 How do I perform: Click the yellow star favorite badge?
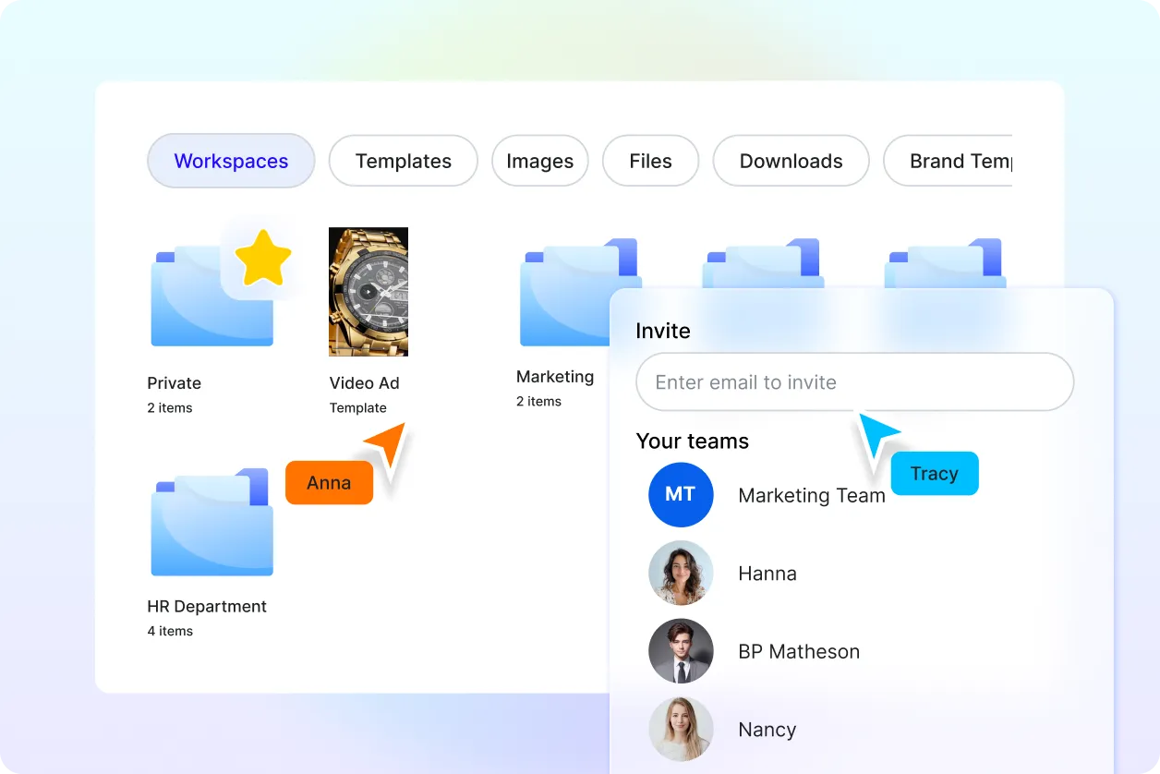[x=263, y=258]
